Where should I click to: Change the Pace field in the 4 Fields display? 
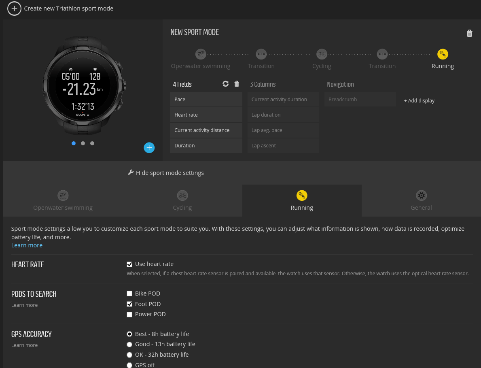pyautogui.click(x=206, y=99)
